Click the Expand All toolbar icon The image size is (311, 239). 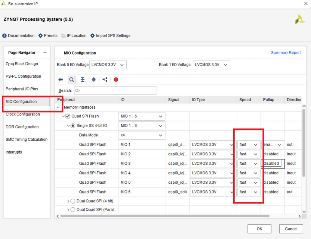[93, 80]
